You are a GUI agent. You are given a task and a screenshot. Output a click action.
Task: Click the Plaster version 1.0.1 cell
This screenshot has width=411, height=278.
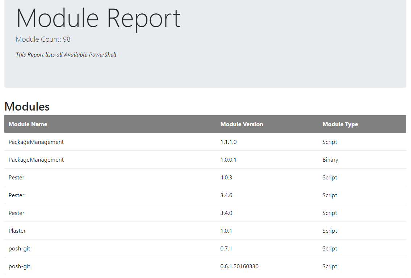226,231
